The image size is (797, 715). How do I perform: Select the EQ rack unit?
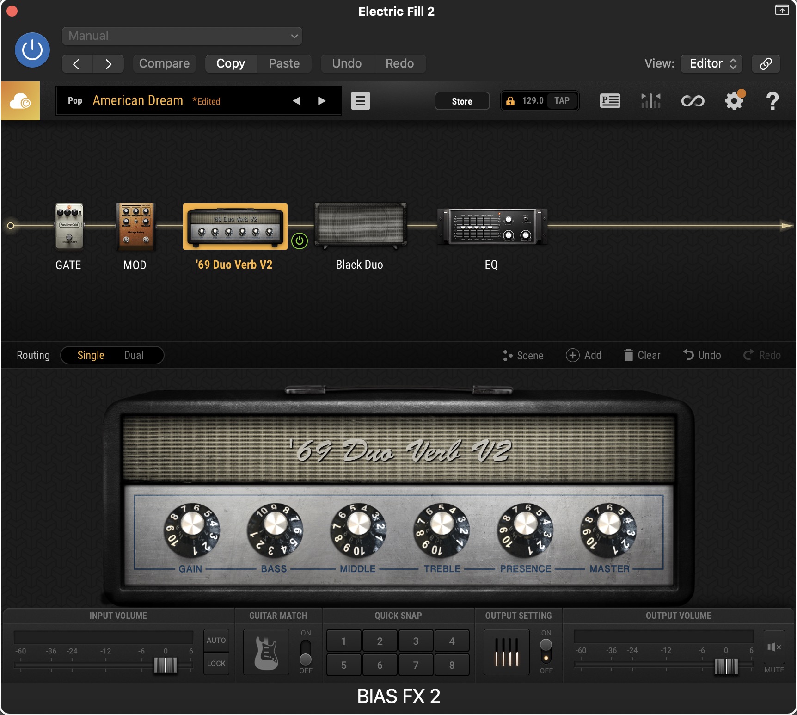pos(492,226)
